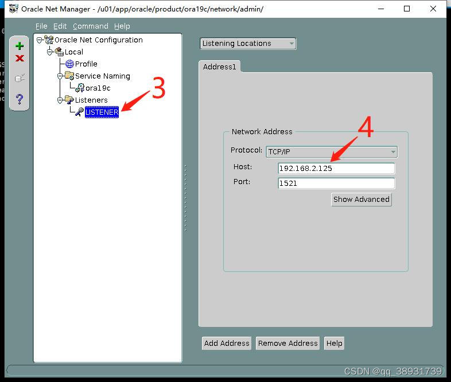Open the Edit menu
This screenshot has width=451, height=382.
(60, 26)
